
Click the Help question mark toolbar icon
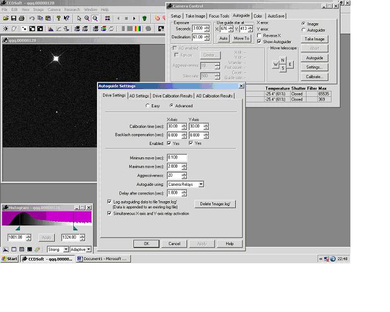pos(58,18)
